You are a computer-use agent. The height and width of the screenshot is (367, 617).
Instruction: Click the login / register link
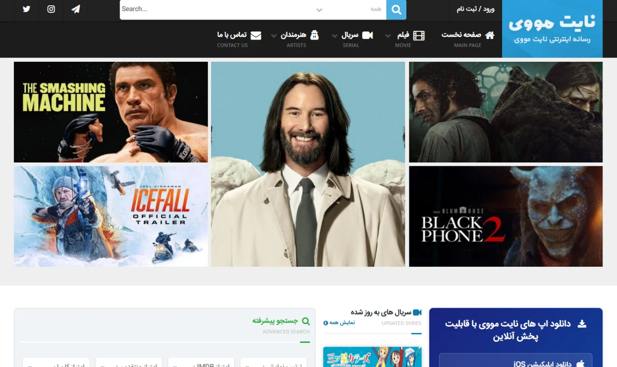(475, 9)
